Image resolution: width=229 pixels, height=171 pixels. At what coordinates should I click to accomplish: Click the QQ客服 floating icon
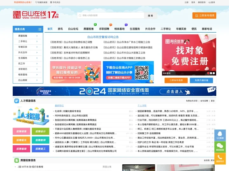220,135
